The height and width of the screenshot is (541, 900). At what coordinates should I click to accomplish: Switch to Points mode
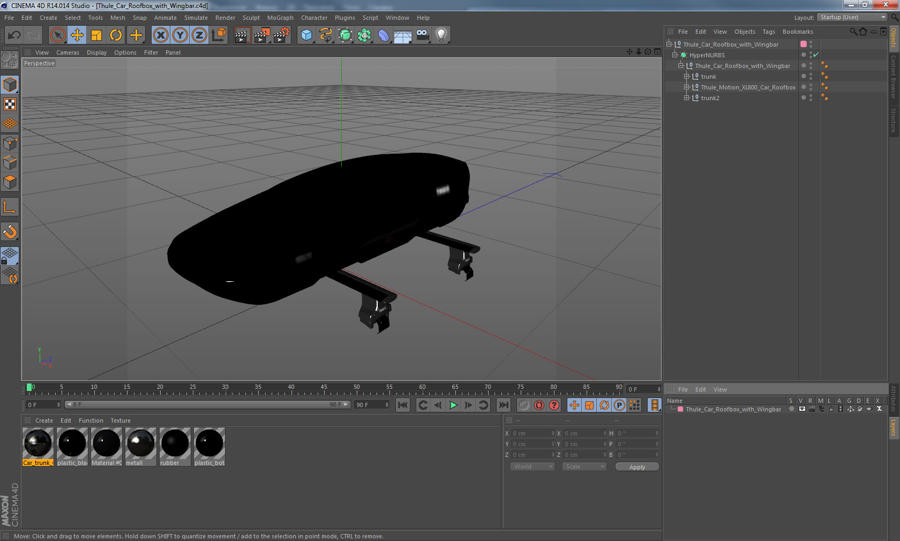coord(10,143)
